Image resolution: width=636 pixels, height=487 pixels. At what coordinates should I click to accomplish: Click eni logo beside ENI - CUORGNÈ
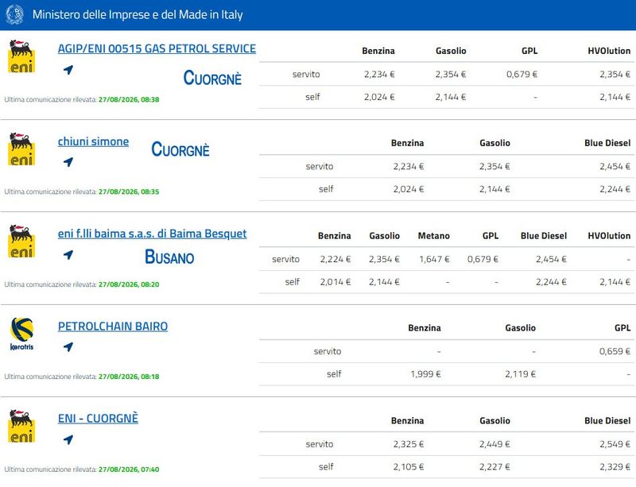click(x=21, y=426)
